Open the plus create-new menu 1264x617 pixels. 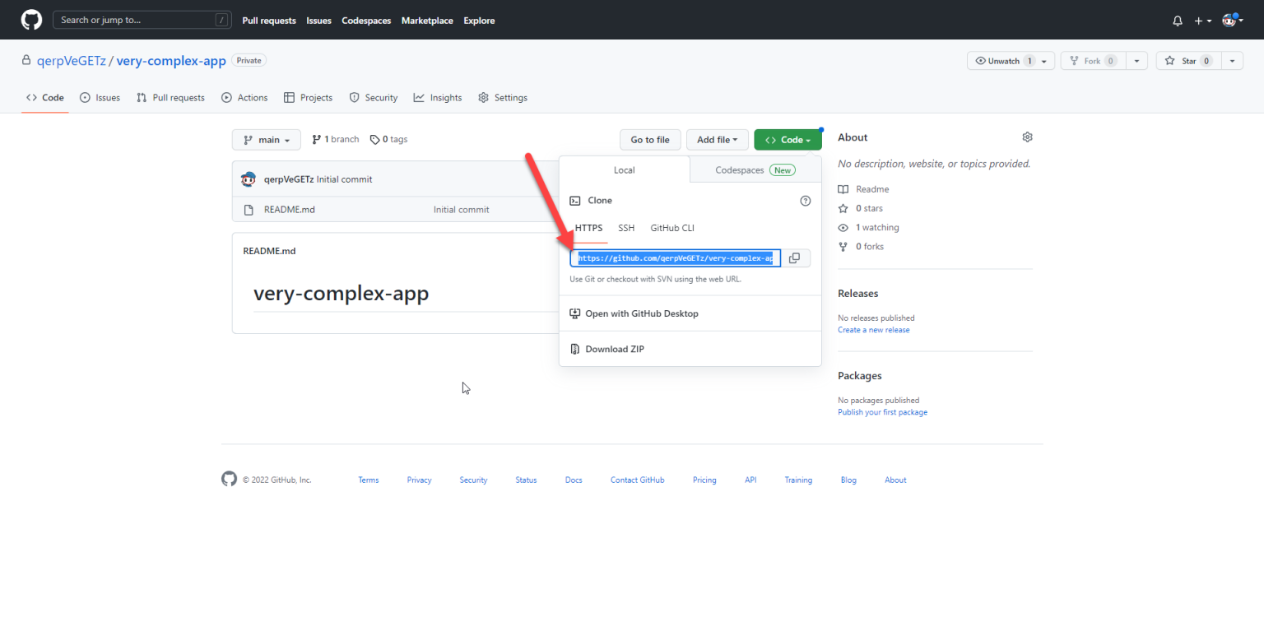click(x=1203, y=21)
